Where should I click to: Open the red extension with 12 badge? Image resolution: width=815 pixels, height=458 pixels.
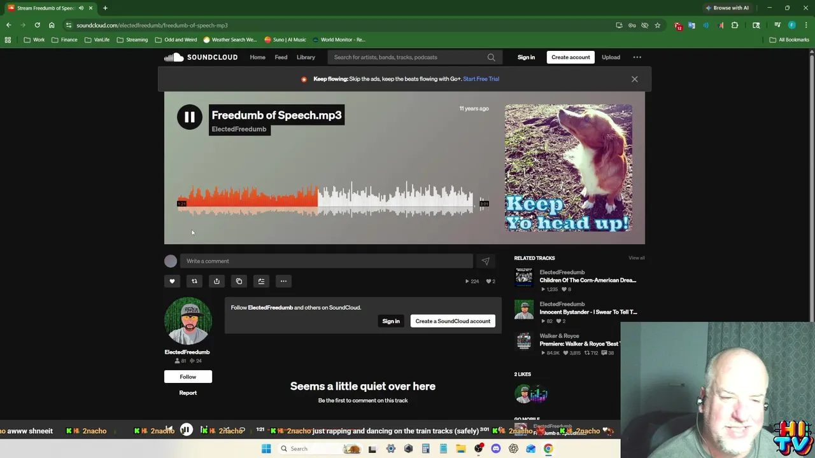[678, 25]
